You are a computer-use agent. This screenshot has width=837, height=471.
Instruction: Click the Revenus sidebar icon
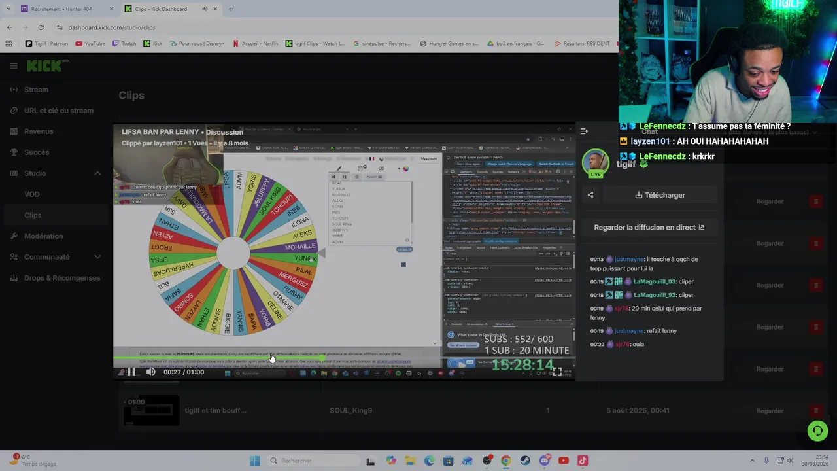point(14,131)
